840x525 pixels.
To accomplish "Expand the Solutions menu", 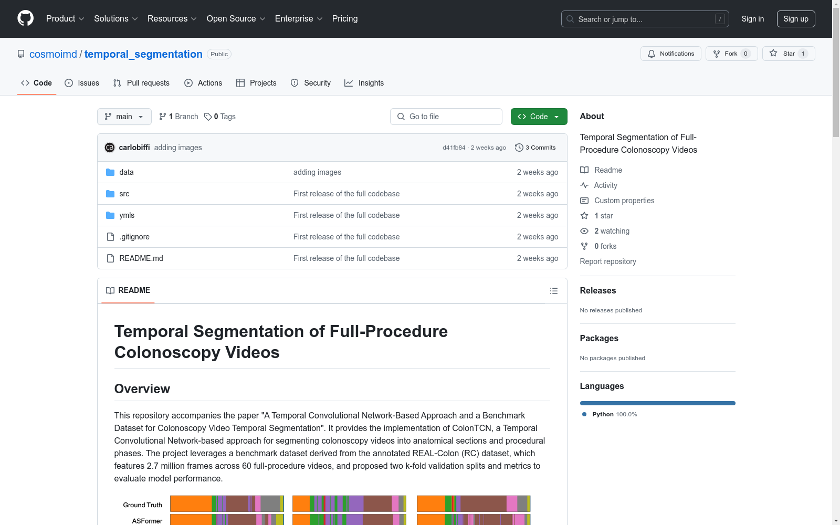I will coord(116,18).
